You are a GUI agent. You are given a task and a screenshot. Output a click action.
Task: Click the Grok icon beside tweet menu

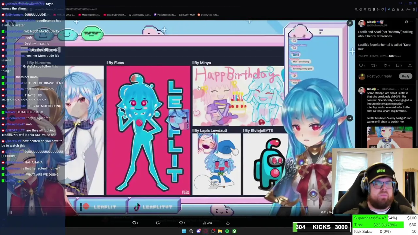tap(406, 22)
